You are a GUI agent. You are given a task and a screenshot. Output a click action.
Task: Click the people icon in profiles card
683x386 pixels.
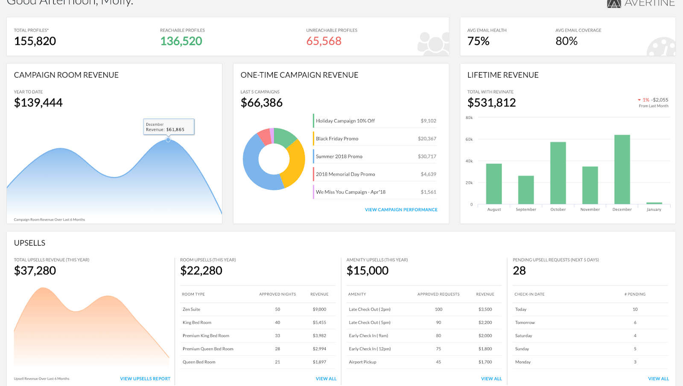pyautogui.click(x=433, y=44)
